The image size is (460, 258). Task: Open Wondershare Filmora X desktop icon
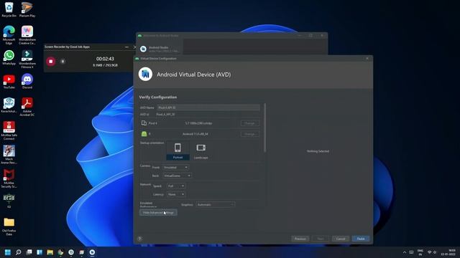tap(27, 59)
